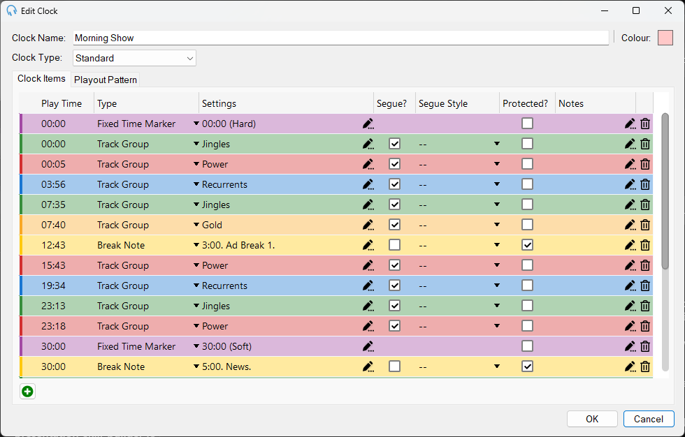Uncheck Segue for 00:05 Power row

coord(394,164)
